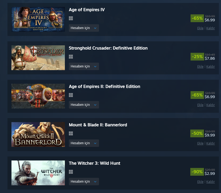221x193 pixels.
Task: Click the -90% discount price for Witcher 3
Action: tap(203, 172)
